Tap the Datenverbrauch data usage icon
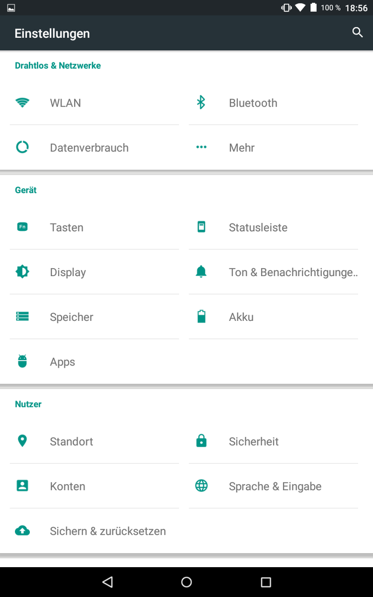This screenshot has width=373, height=597. [22, 148]
